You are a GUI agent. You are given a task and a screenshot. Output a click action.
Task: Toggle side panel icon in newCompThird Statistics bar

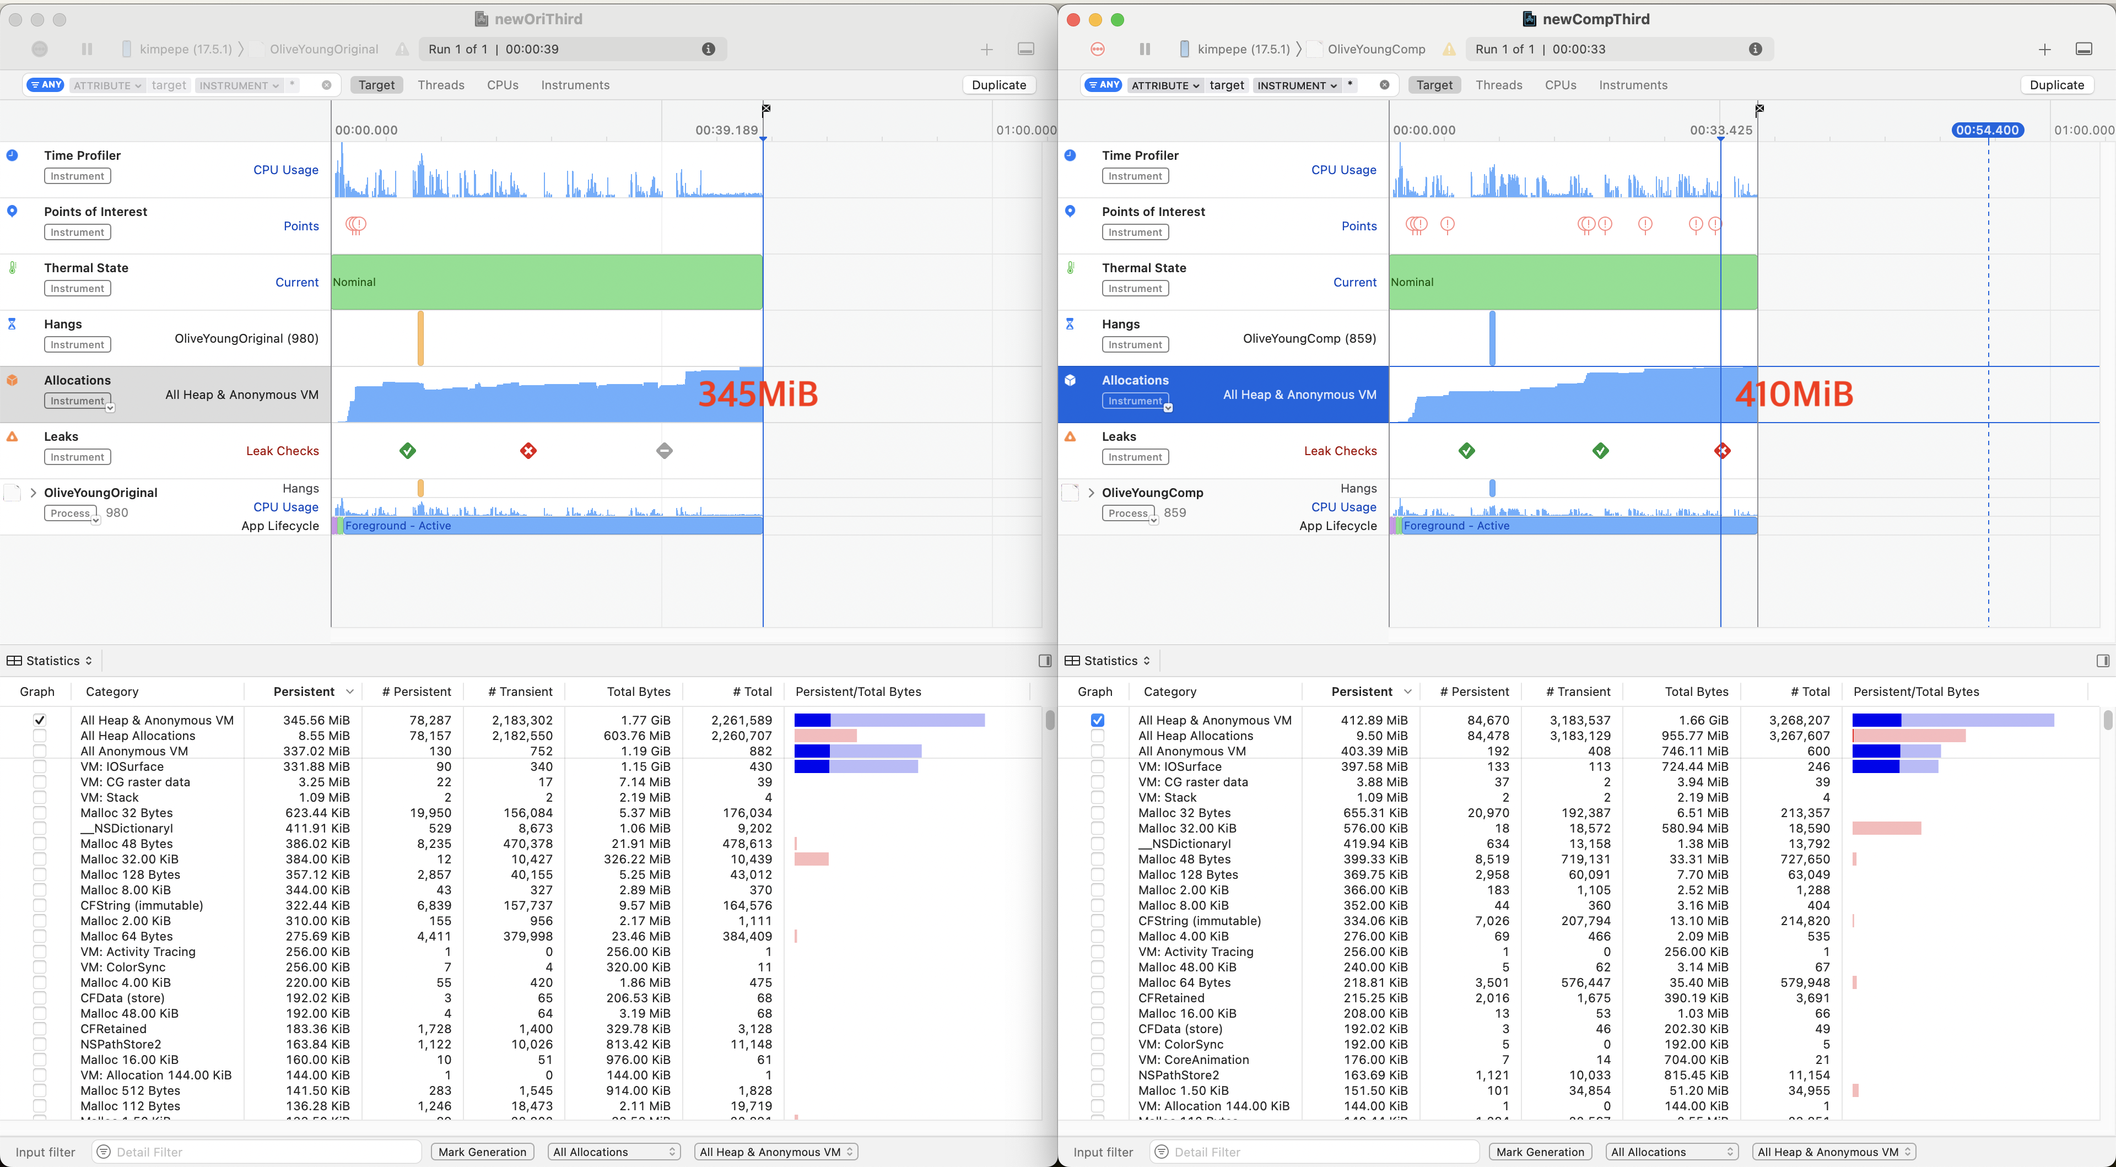click(x=2103, y=661)
